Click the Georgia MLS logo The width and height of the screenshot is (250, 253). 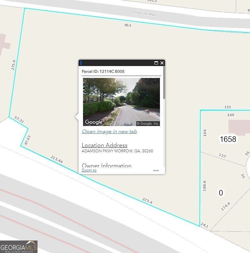pyautogui.click(x=19, y=247)
